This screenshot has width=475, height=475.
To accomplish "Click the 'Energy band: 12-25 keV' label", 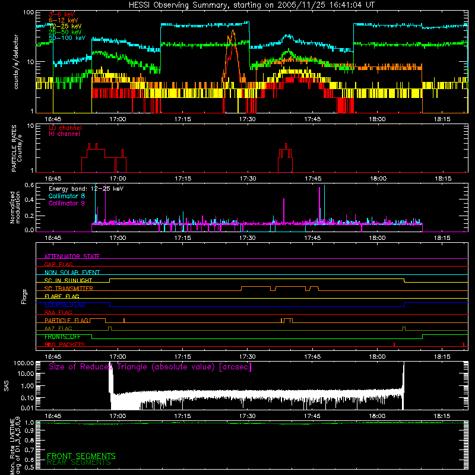I will click(x=86, y=189).
